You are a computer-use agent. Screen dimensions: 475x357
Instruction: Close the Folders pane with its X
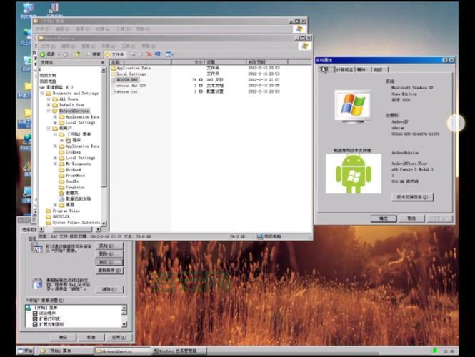(102, 62)
